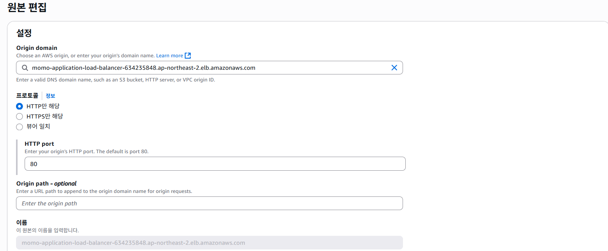Screen dimensions: 608x251
Task: Select the 뷰어 일치 radio button
Action: click(20, 127)
